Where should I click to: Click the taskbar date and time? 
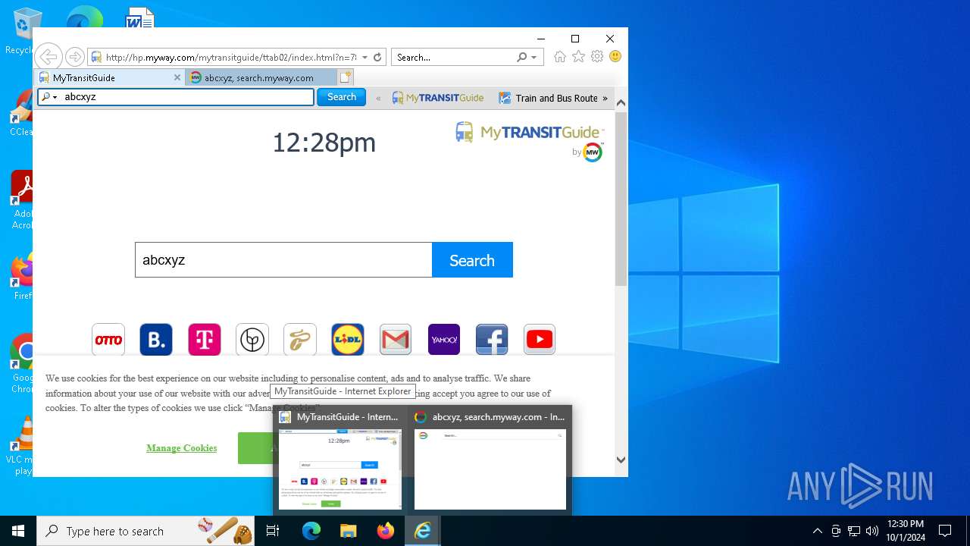pyautogui.click(x=905, y=531)
